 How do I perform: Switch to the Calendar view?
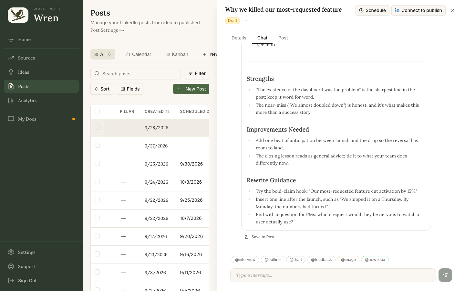(x=139, y=54)
